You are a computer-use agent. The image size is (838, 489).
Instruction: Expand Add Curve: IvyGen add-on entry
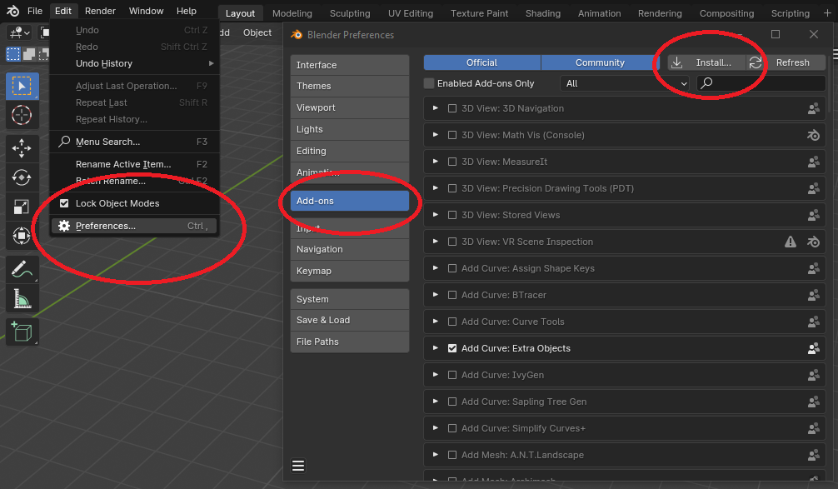435,375
